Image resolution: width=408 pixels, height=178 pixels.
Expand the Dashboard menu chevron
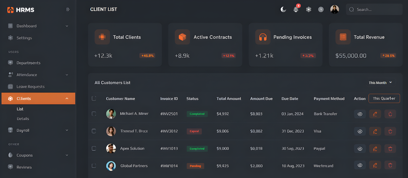click(x=67, y=26)
